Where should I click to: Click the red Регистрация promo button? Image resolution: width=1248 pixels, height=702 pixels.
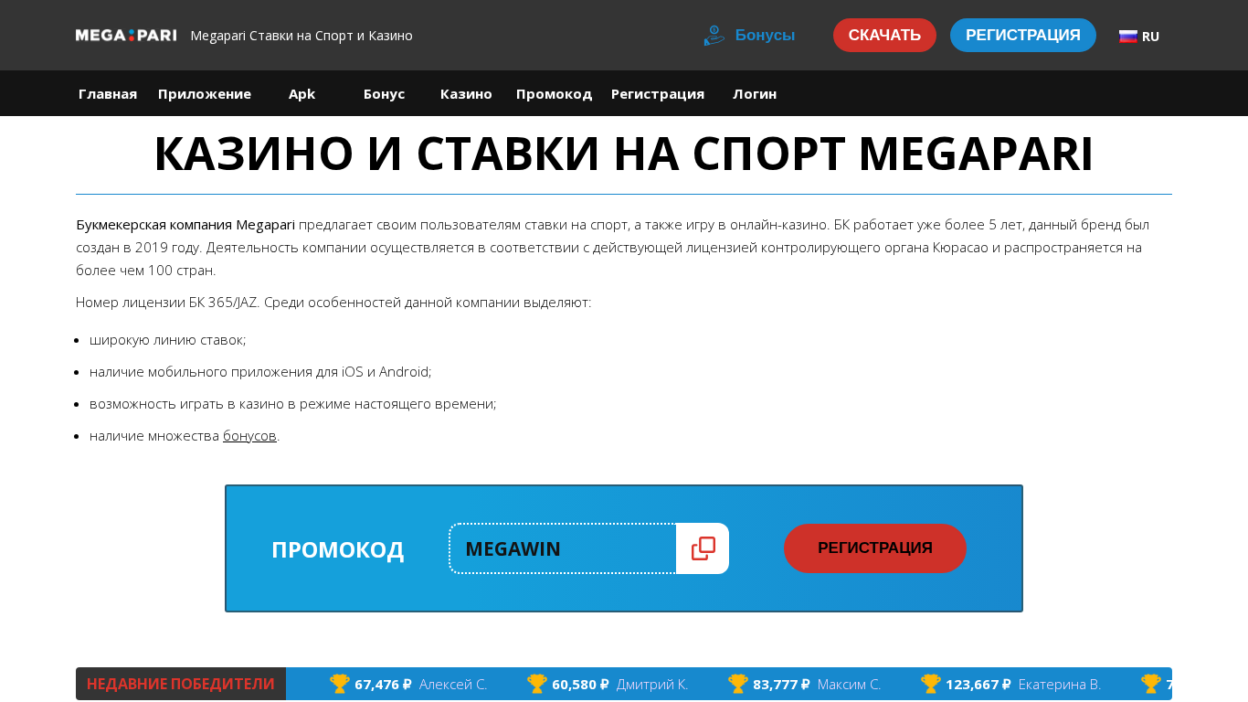pyautogui.click(x=875, y=548)
